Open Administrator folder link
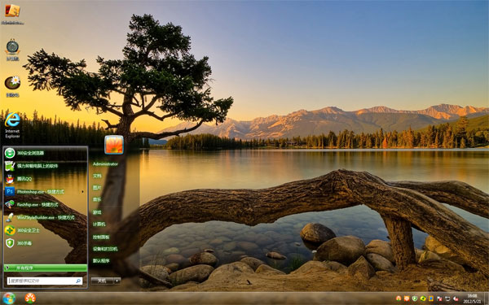Image resolution: width=489 pixels, height=305 pixels. [x=105, y=164]
